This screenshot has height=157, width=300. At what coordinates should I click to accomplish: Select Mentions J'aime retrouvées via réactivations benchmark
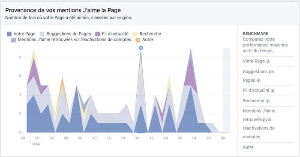[x=259, y=124]
